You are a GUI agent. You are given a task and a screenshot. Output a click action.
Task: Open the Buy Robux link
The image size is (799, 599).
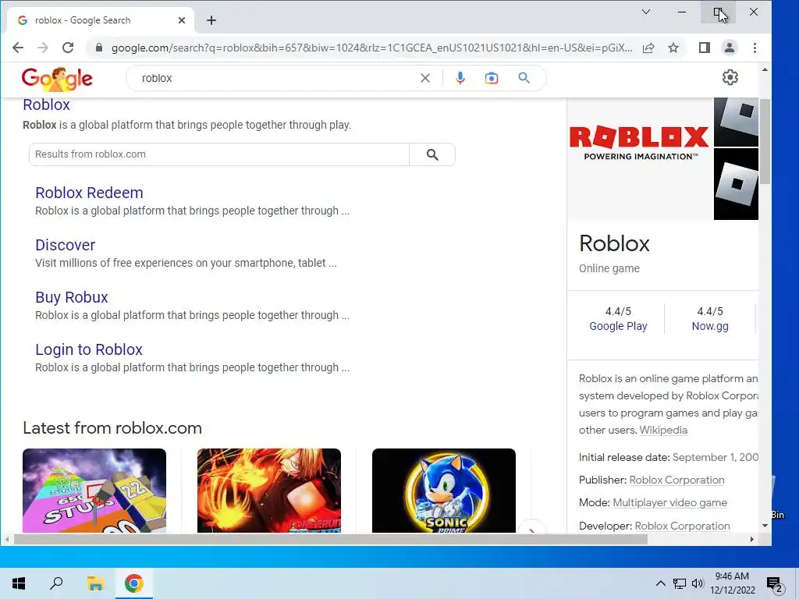pos(72,297)
